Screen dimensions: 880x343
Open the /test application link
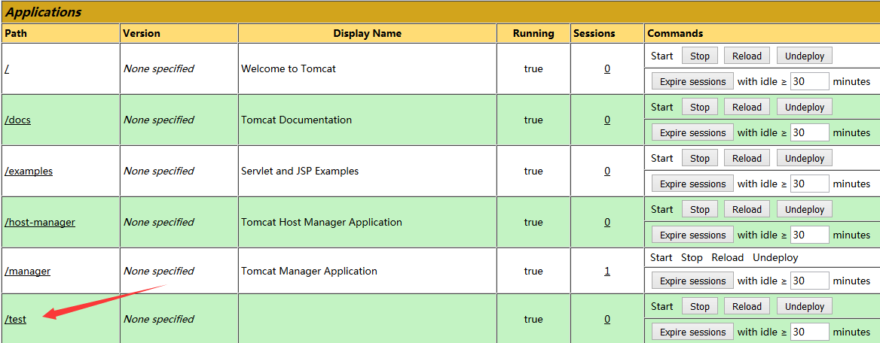(15, 319)
